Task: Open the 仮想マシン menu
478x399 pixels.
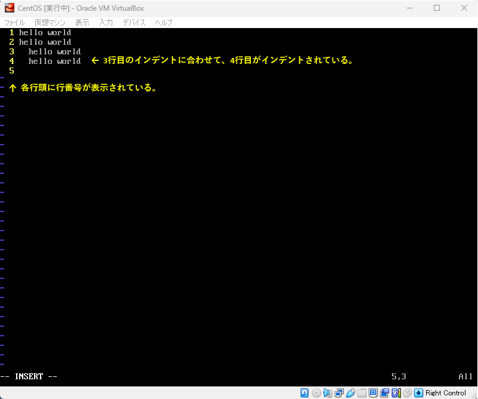Action: [50, 23]
